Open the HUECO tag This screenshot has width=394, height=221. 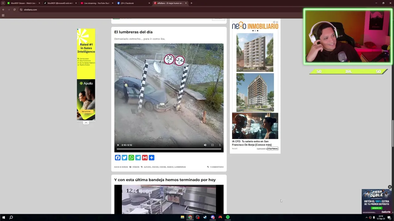[170, 167]
